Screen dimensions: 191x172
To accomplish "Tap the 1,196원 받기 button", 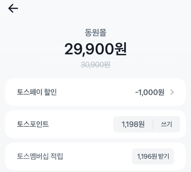I will [x=153, y=156].
